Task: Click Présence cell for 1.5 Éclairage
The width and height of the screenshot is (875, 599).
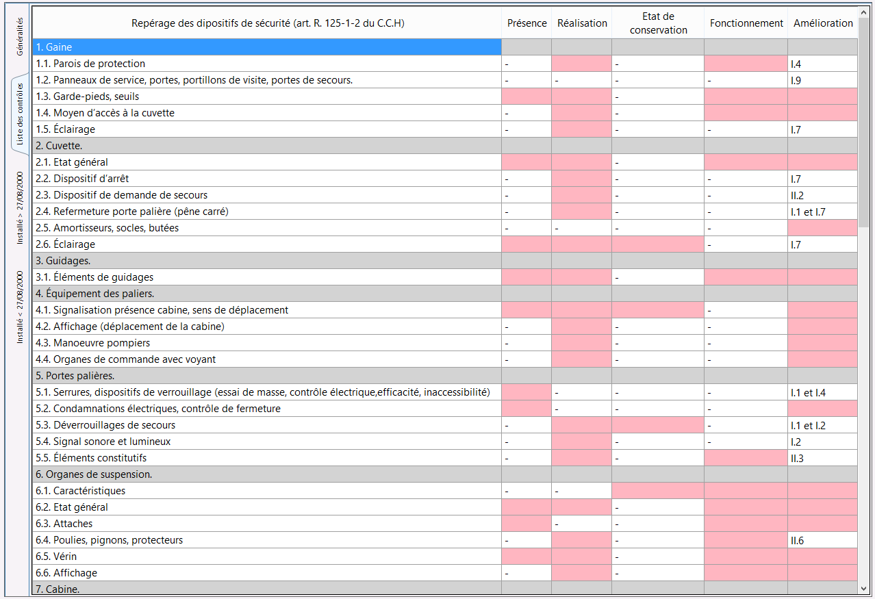Action: click(527, 129)
